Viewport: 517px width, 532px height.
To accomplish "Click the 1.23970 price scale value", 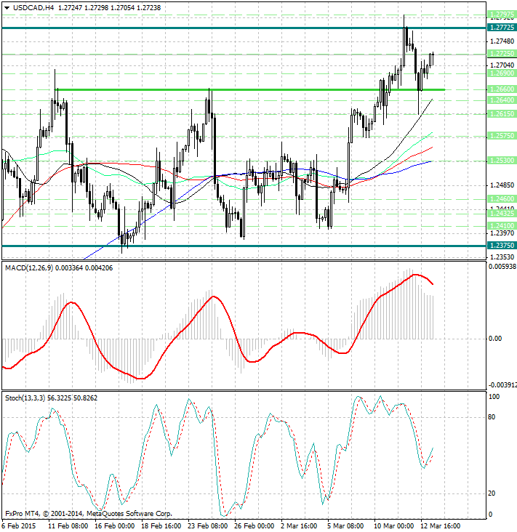I will pos(502,233).
